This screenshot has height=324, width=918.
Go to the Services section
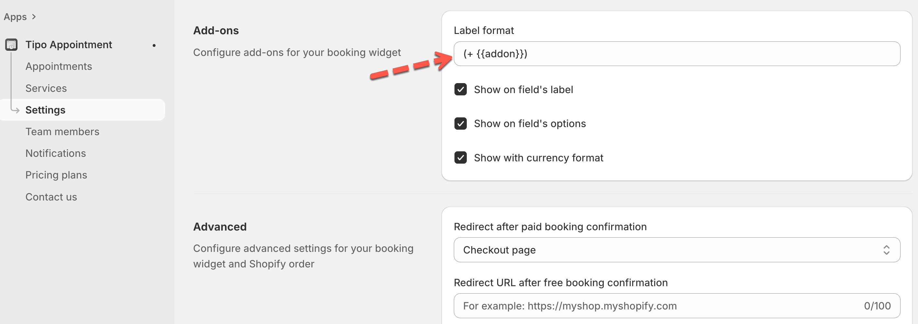[46, 88]
